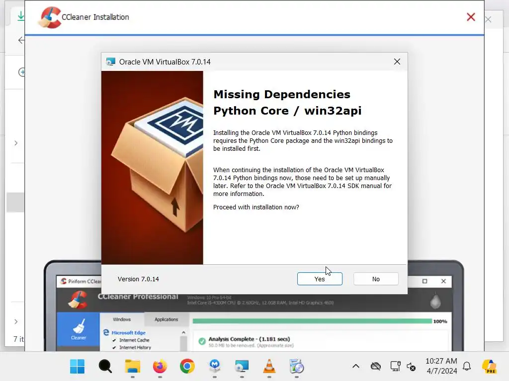The image size is (509, 381).
Task: Switch to Applications tab in CCleaner preview
Action: tap(166, 319)
